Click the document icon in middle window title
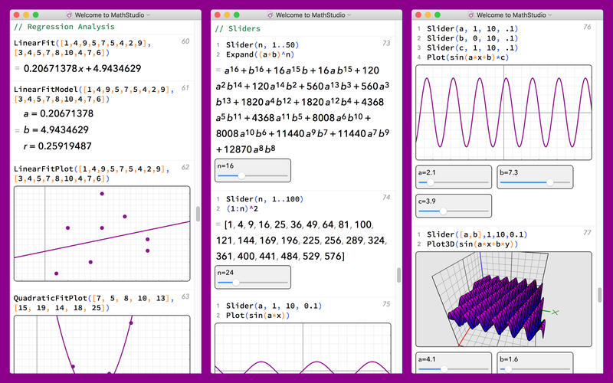This screenshot has height=383, width=613. point(270,15)
